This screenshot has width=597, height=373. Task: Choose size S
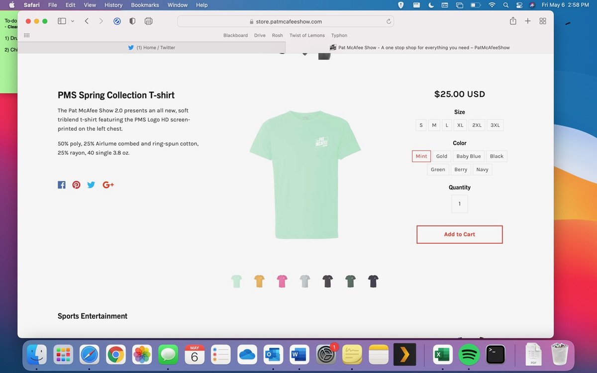(x=421, y=125)
